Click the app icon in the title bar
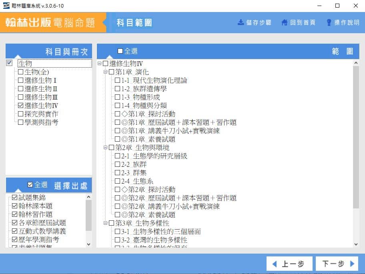The image size is (365, 274). click(6, 6)
